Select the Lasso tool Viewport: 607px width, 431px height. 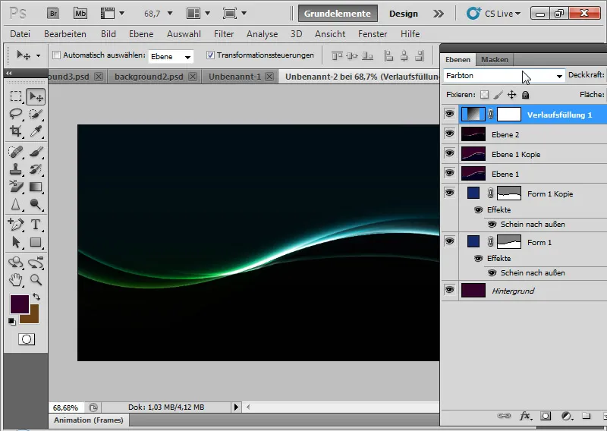tap(16, 114)
